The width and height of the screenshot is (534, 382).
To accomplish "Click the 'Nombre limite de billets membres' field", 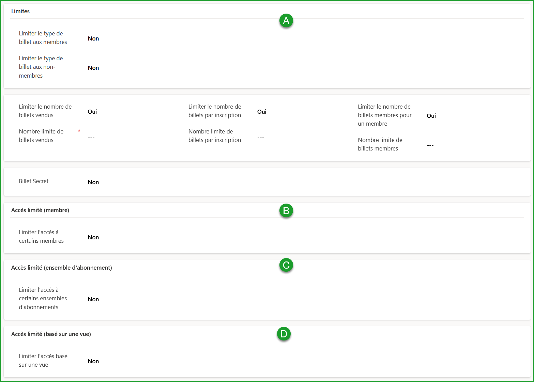I will coord(430,145).
